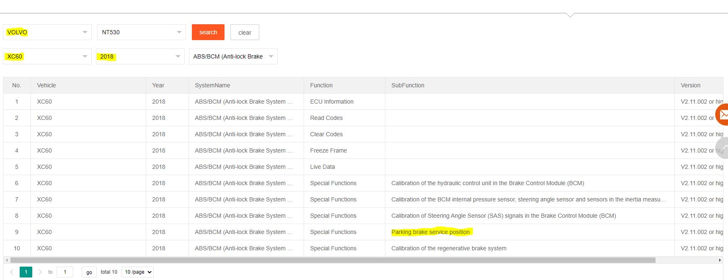Open the 10 /page size dropdown
The height and width of the screenshot is (280, 728).
(x=137, y=272)
